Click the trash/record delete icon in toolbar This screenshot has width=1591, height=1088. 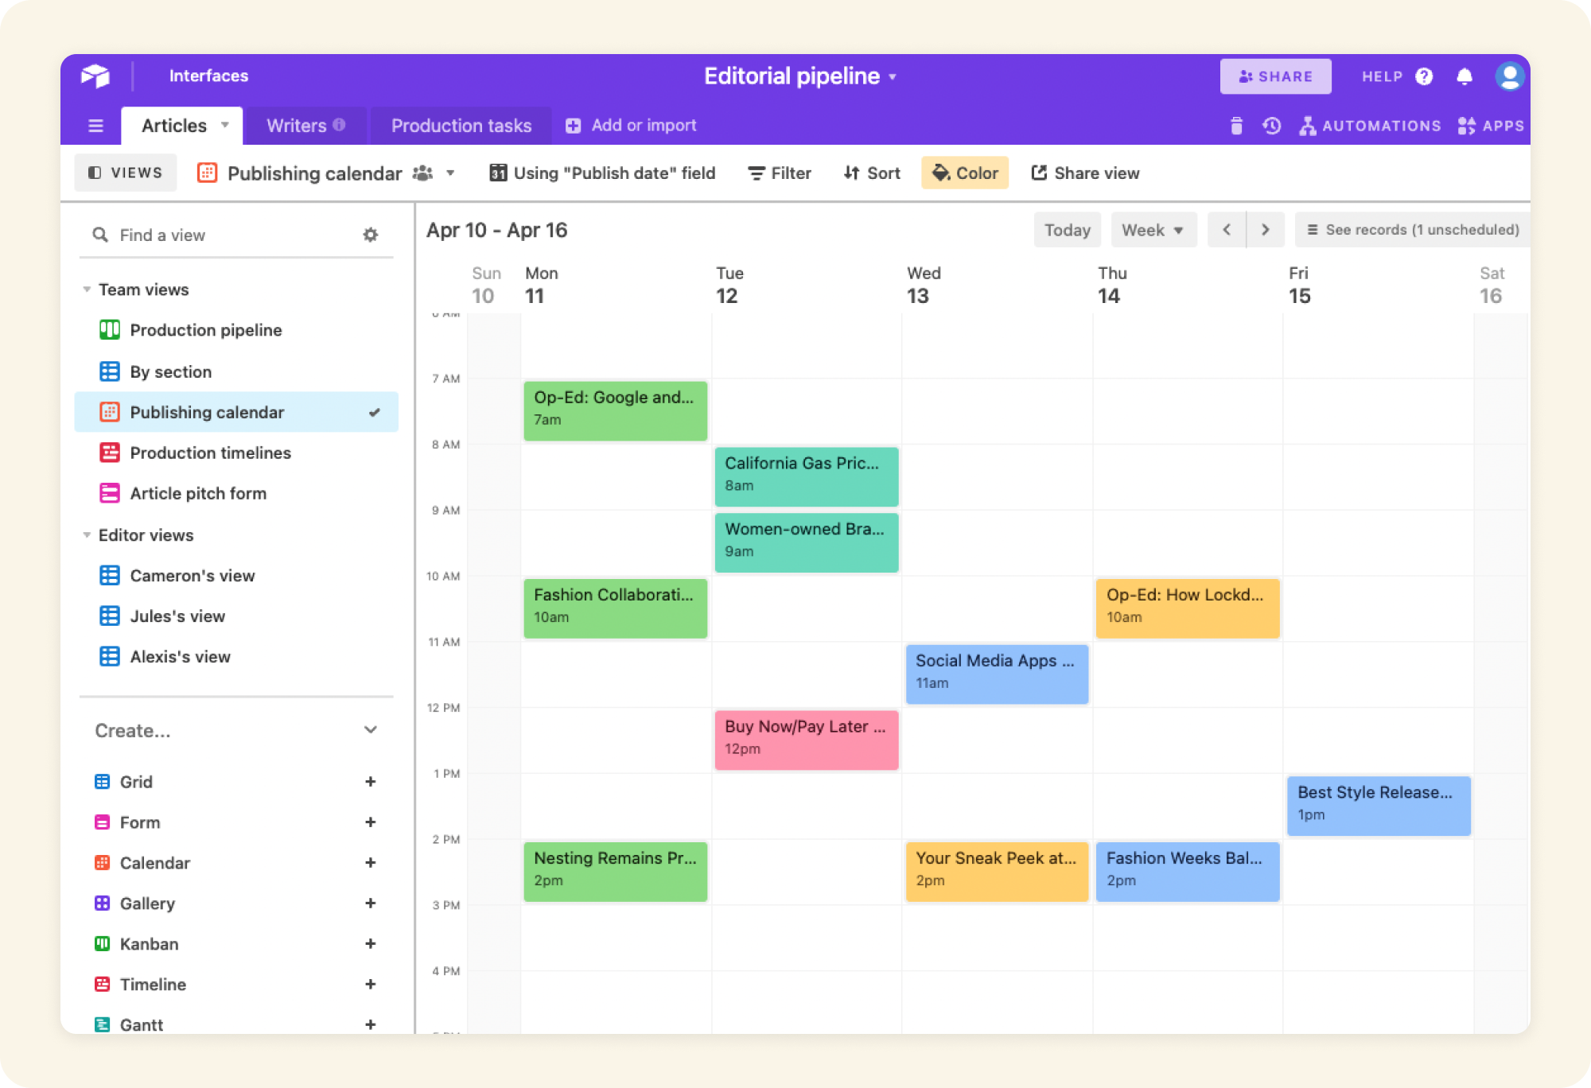pyautogui.click(x=1236, y=126)
